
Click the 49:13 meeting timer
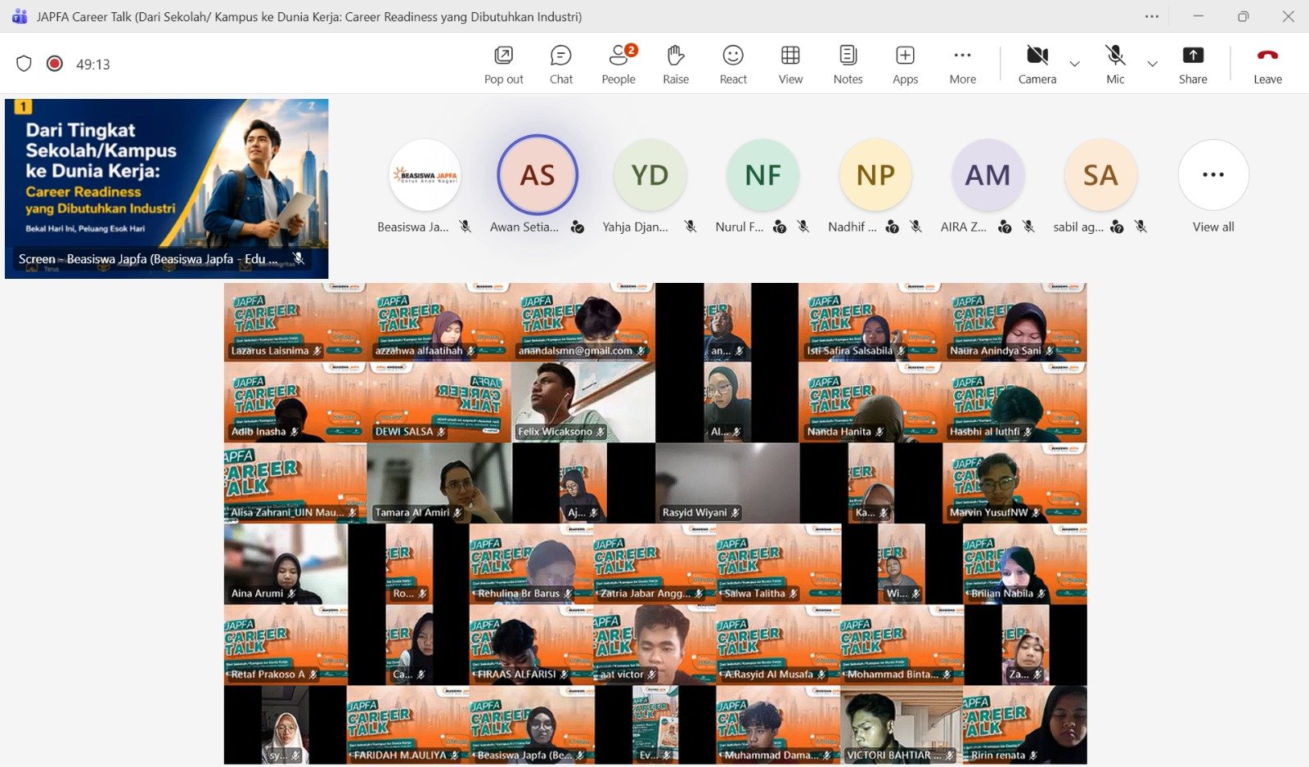(x=93, y=65)
